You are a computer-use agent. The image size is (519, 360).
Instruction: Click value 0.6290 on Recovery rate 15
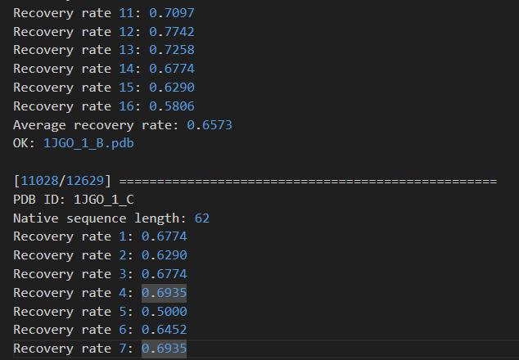[x=171, y=88]
